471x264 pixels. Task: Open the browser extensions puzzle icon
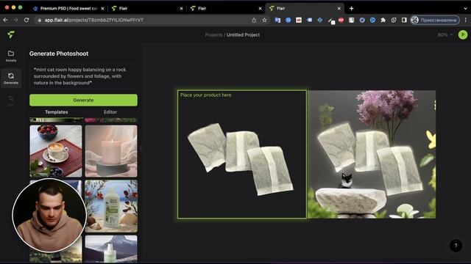click(383, 20)
